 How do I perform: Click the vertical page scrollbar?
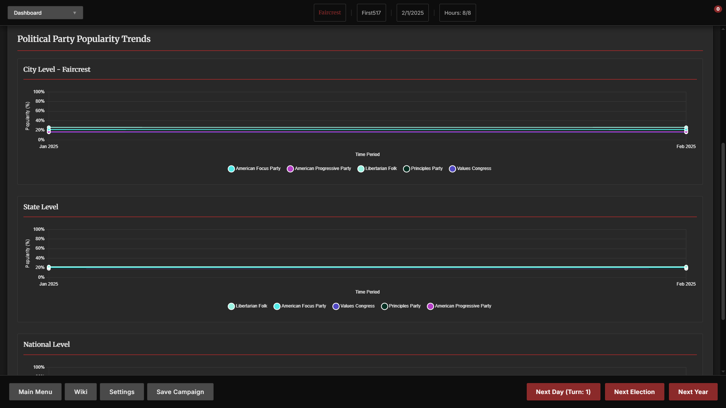pos(723,230)
